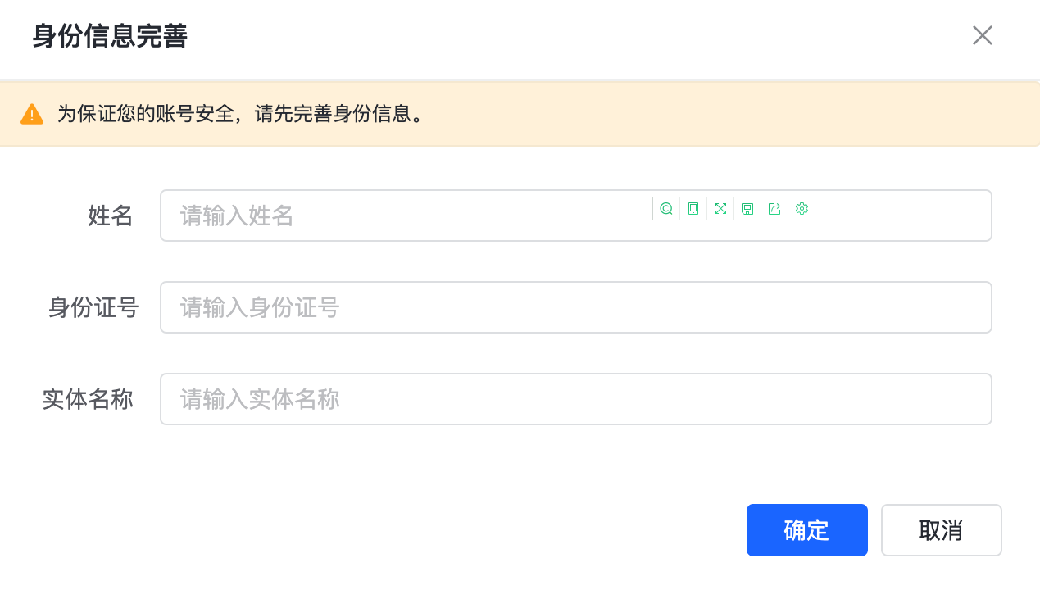Click the save (floppy disk) icon
1040x590 pixels.
click(x=747, y=209)
